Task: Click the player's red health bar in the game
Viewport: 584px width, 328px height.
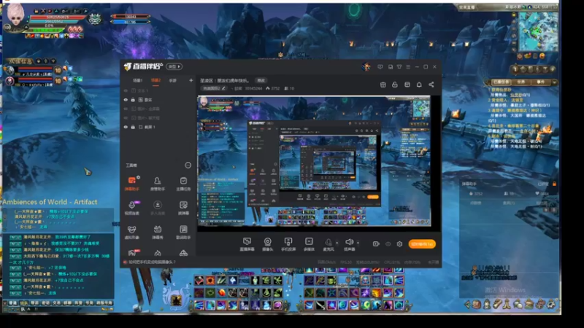Action: point(58,17)
